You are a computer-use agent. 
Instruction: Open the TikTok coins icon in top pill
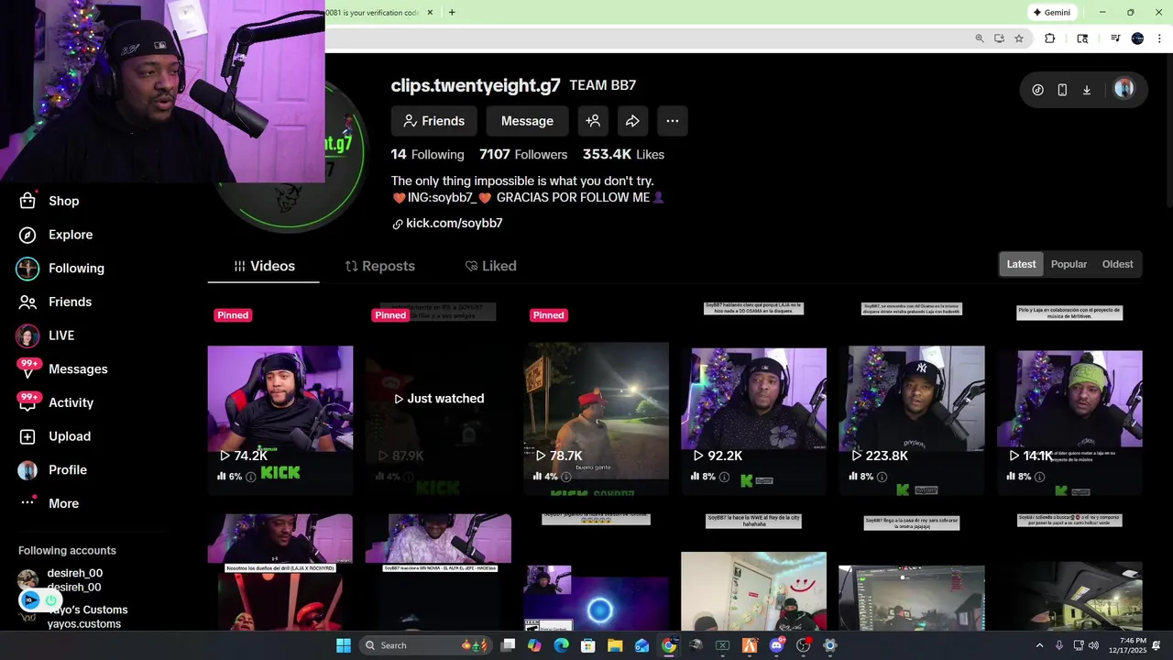pyautogui.click(x=1037, y=90)
